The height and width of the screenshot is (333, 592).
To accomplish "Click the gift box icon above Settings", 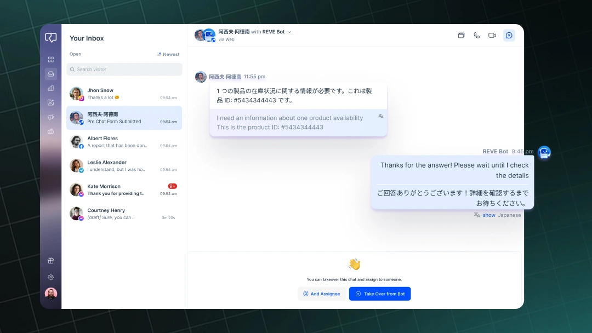I will [50, 261].
